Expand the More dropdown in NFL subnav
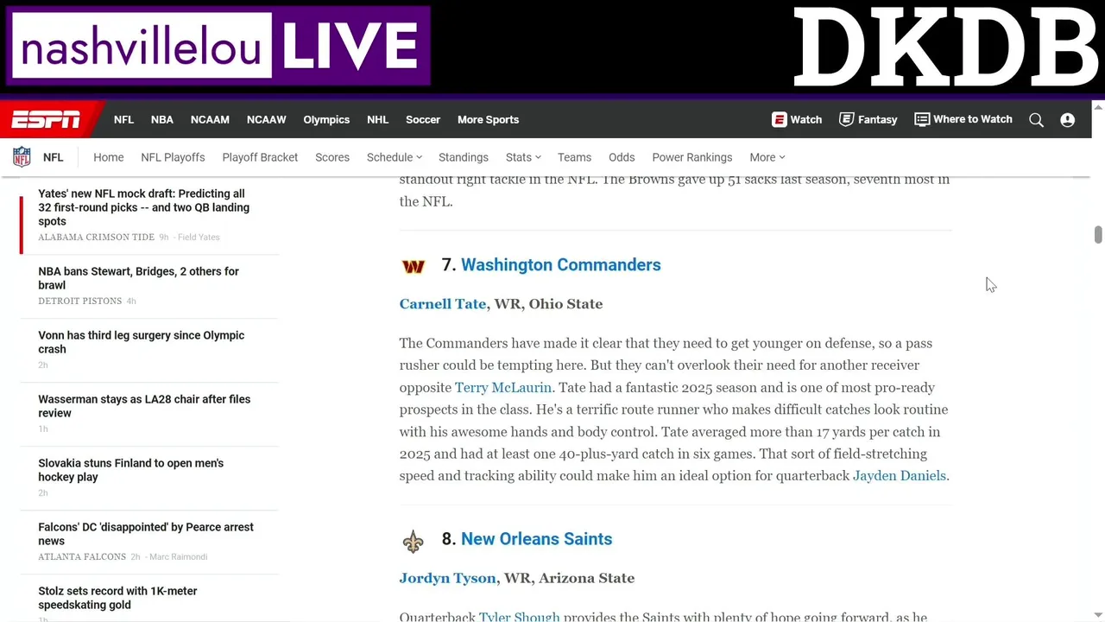 (767, 157)
